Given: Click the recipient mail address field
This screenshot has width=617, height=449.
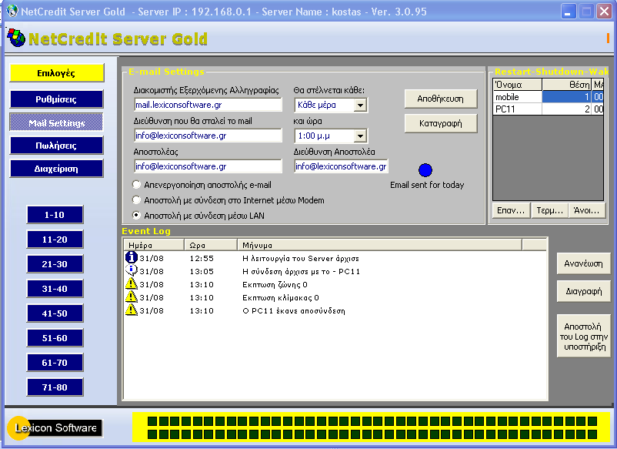Looking at the screenshot, I should (x=208, y=136).
